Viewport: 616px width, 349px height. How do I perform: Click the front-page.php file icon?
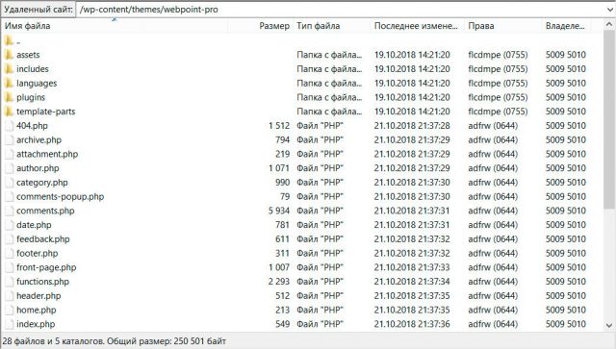coord(9,267)
